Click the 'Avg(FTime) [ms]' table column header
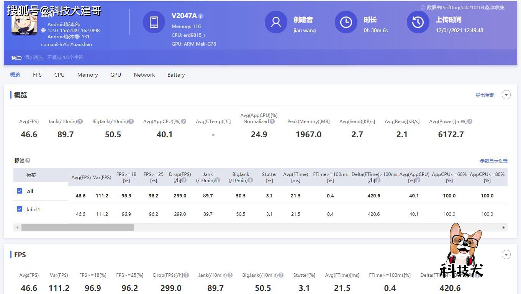 point(296,177)
